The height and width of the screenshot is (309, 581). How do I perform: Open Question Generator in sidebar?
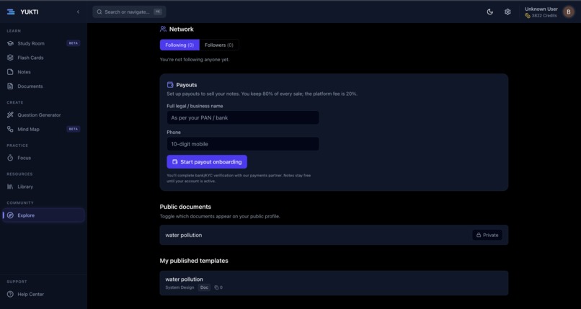pyautogui.click(x=43, y=115)
